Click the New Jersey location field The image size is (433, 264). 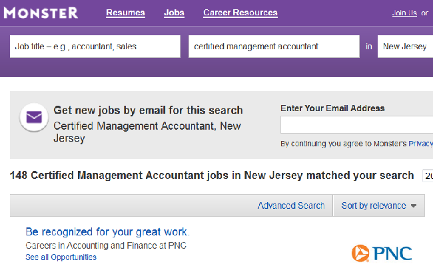405,47
